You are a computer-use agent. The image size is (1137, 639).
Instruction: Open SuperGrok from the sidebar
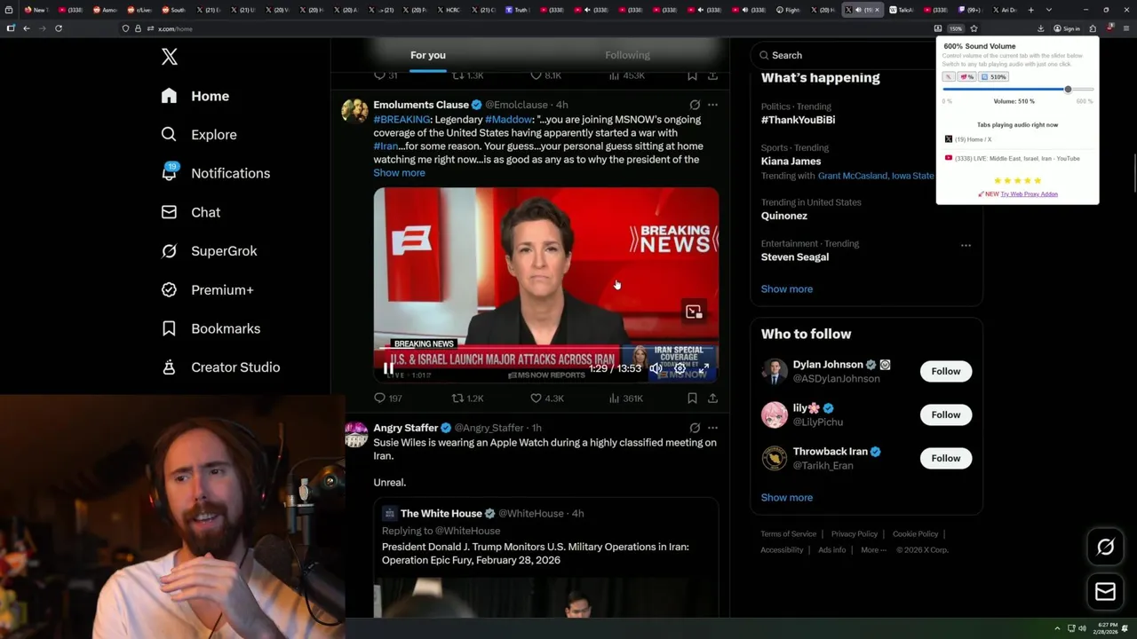pos(209,251)
